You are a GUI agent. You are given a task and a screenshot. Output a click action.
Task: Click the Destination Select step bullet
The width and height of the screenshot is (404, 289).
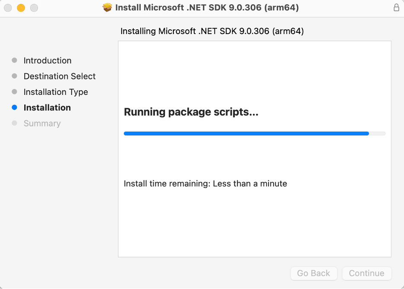[14, 76]
